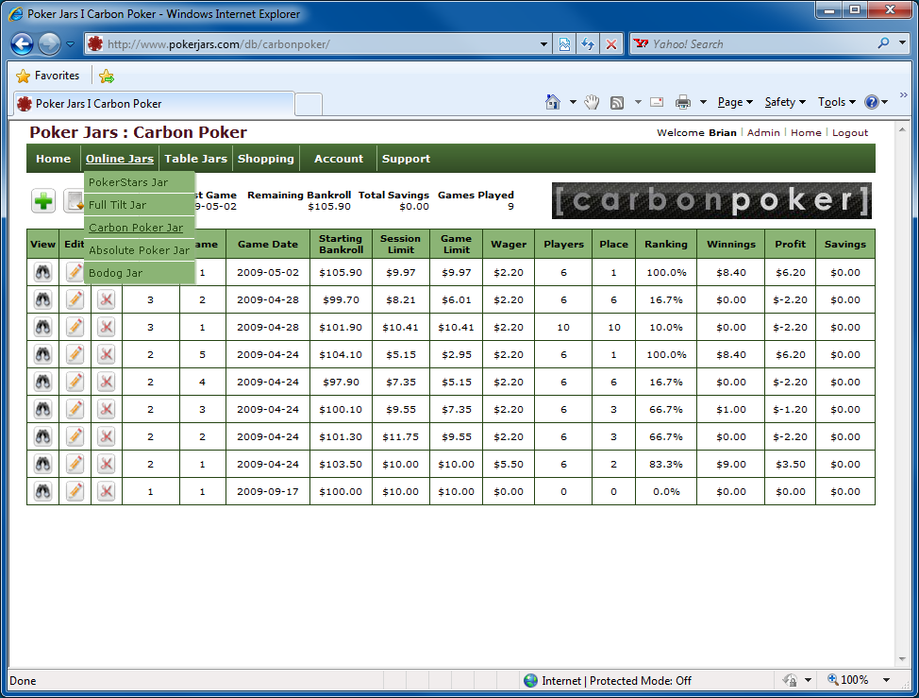Screen dimensions: 919x698
Task: Select Full Tilt Jar menu entry
Action: [140, 205]
